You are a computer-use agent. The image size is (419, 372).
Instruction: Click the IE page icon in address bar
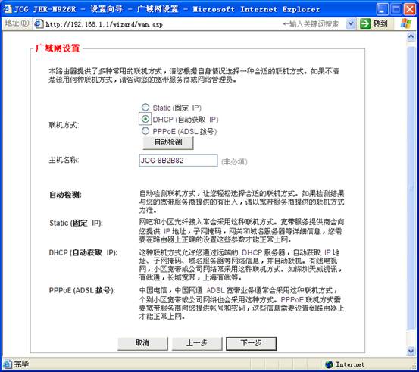[39, 24]
